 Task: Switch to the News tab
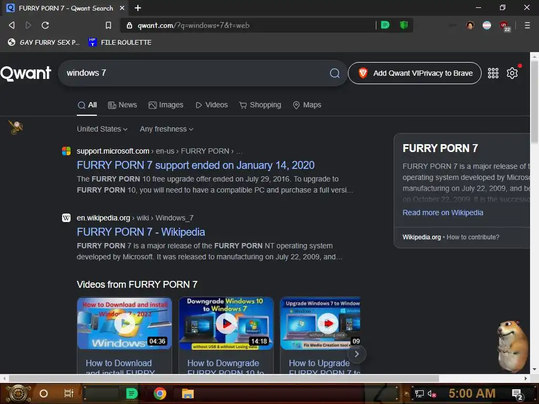(x=122, y=105)
